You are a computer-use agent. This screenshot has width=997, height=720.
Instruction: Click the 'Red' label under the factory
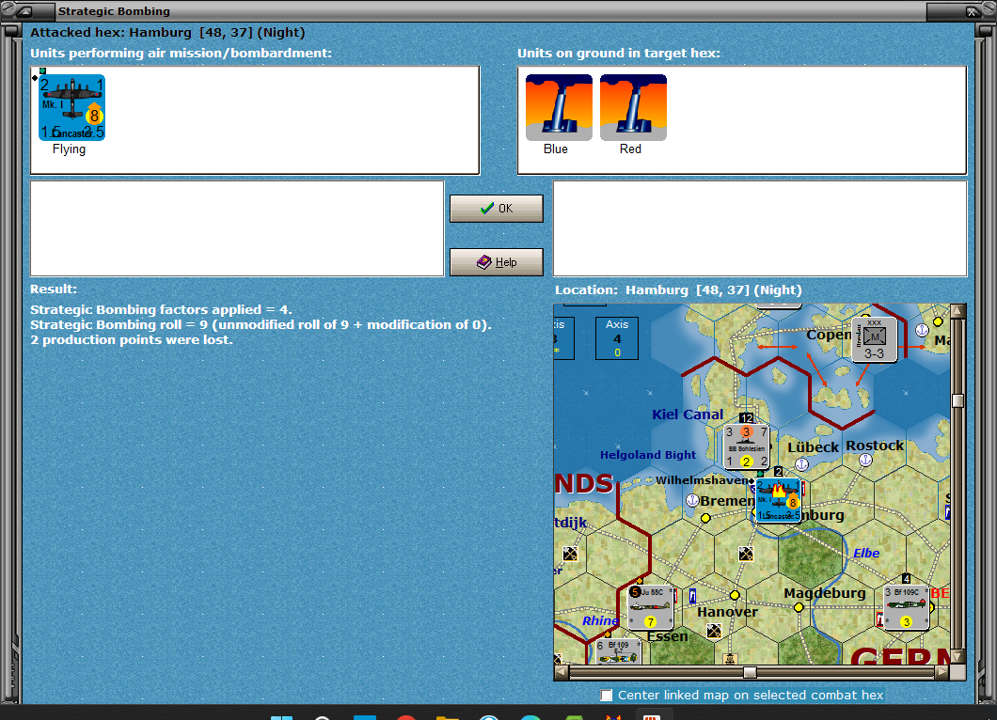coord(630,149)
